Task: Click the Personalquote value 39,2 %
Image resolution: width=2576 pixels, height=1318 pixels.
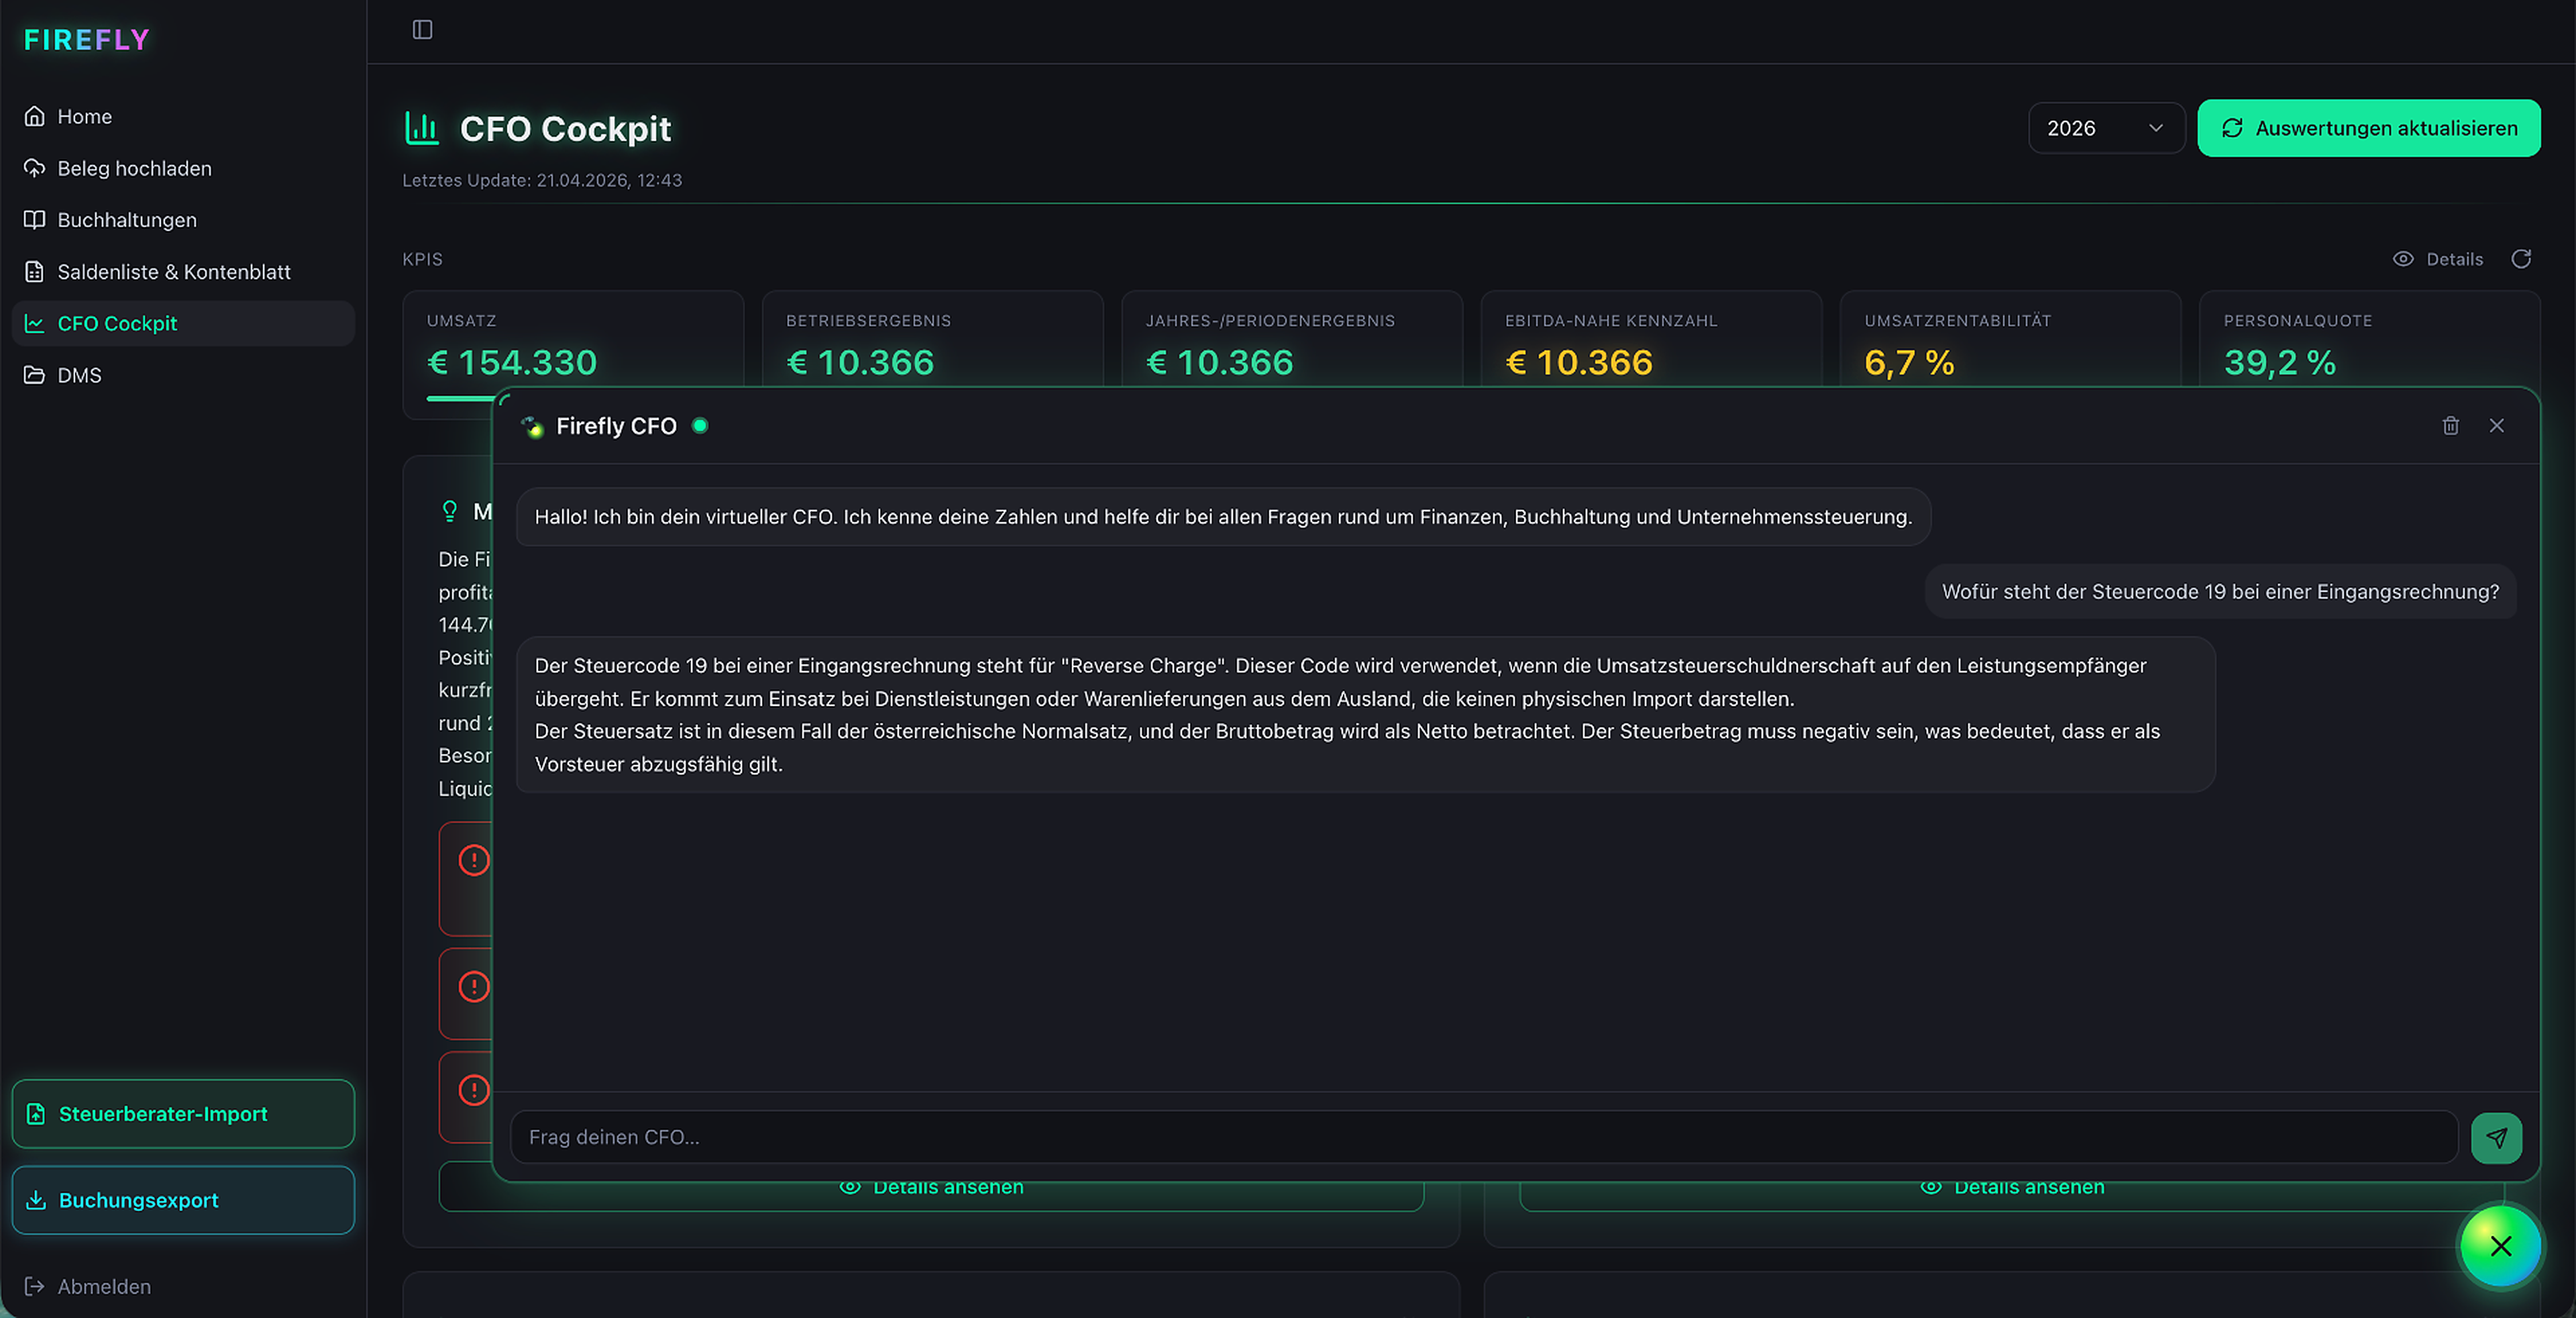Action: point(2280,363)
